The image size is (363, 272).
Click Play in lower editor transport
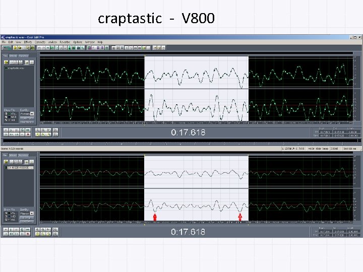click(11, 230)
